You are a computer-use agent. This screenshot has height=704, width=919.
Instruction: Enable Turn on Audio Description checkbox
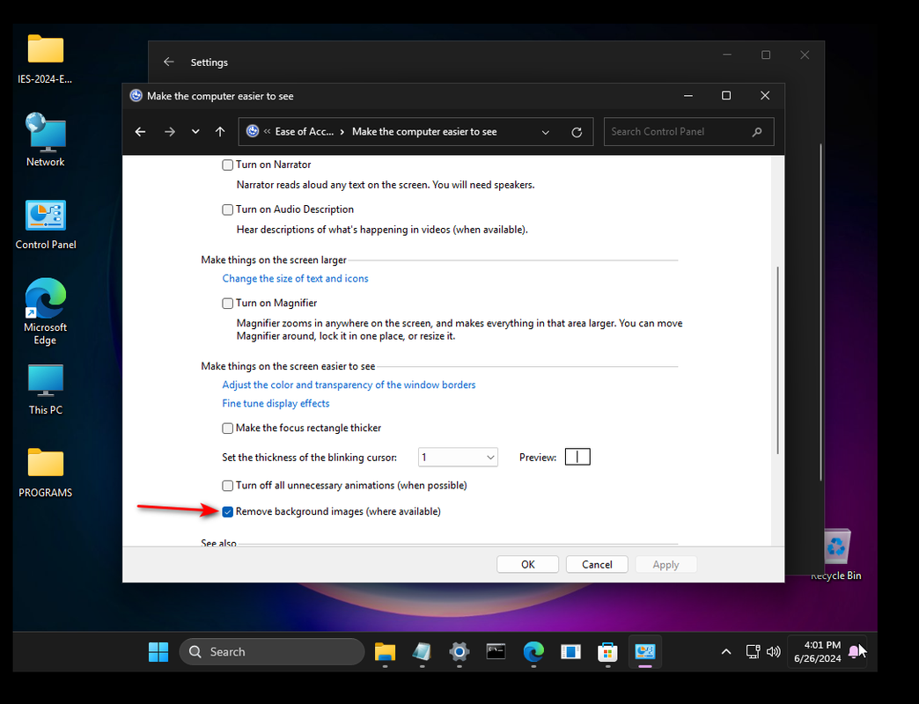(227, 209)
